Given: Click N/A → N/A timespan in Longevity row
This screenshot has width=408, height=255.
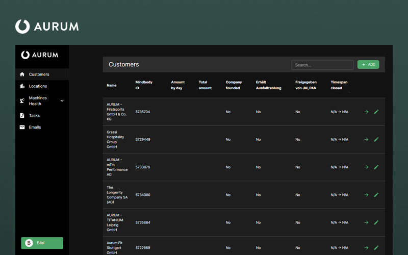Looking at the screenshot, I should 339,195.
